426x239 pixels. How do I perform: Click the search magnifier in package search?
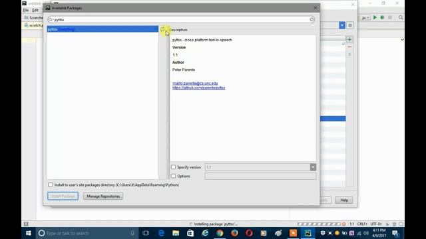[x=51, y=19]
